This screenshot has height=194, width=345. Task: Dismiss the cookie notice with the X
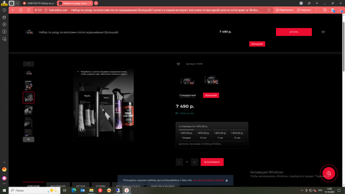click(x=227, y=181)
